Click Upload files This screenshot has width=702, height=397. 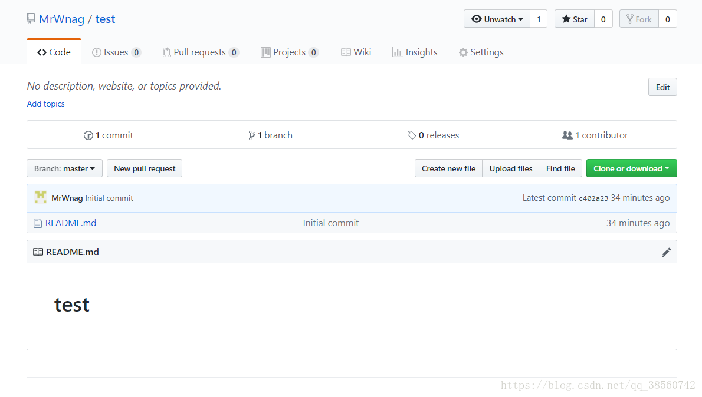(x=511, y=168)
